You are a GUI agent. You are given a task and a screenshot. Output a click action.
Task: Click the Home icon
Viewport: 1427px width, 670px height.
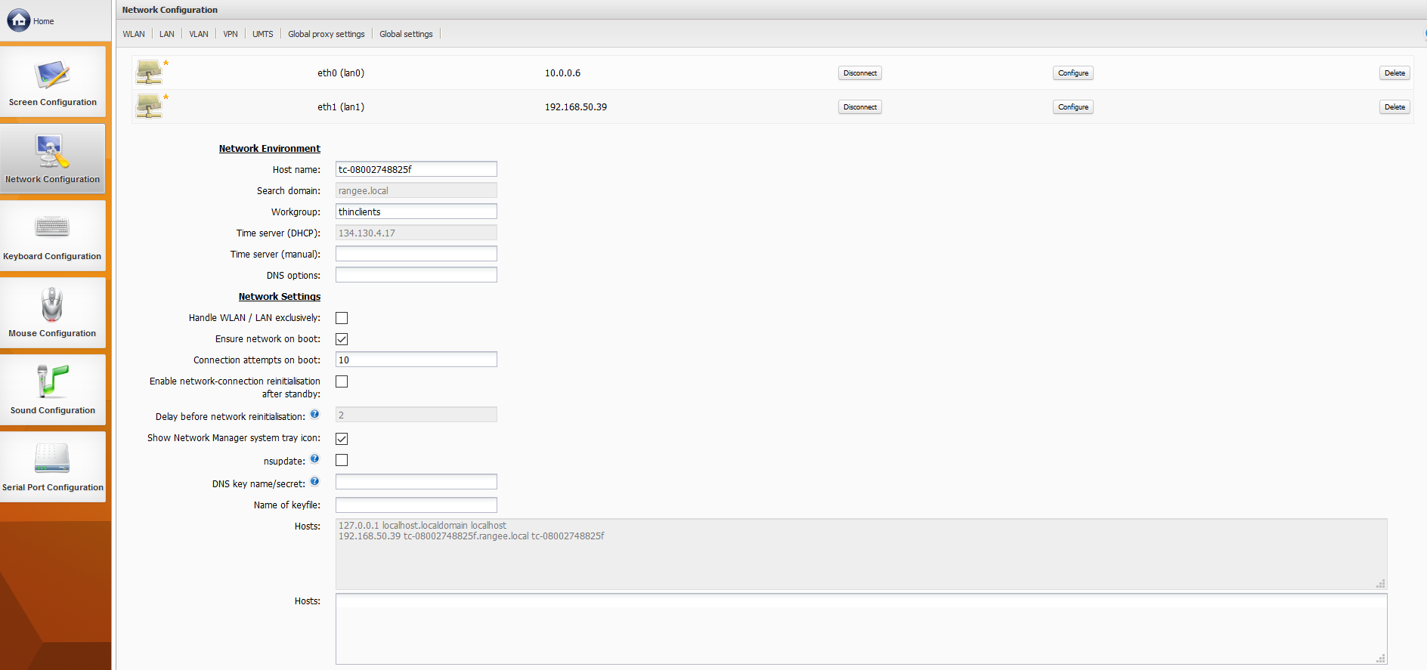click(19, 20)
